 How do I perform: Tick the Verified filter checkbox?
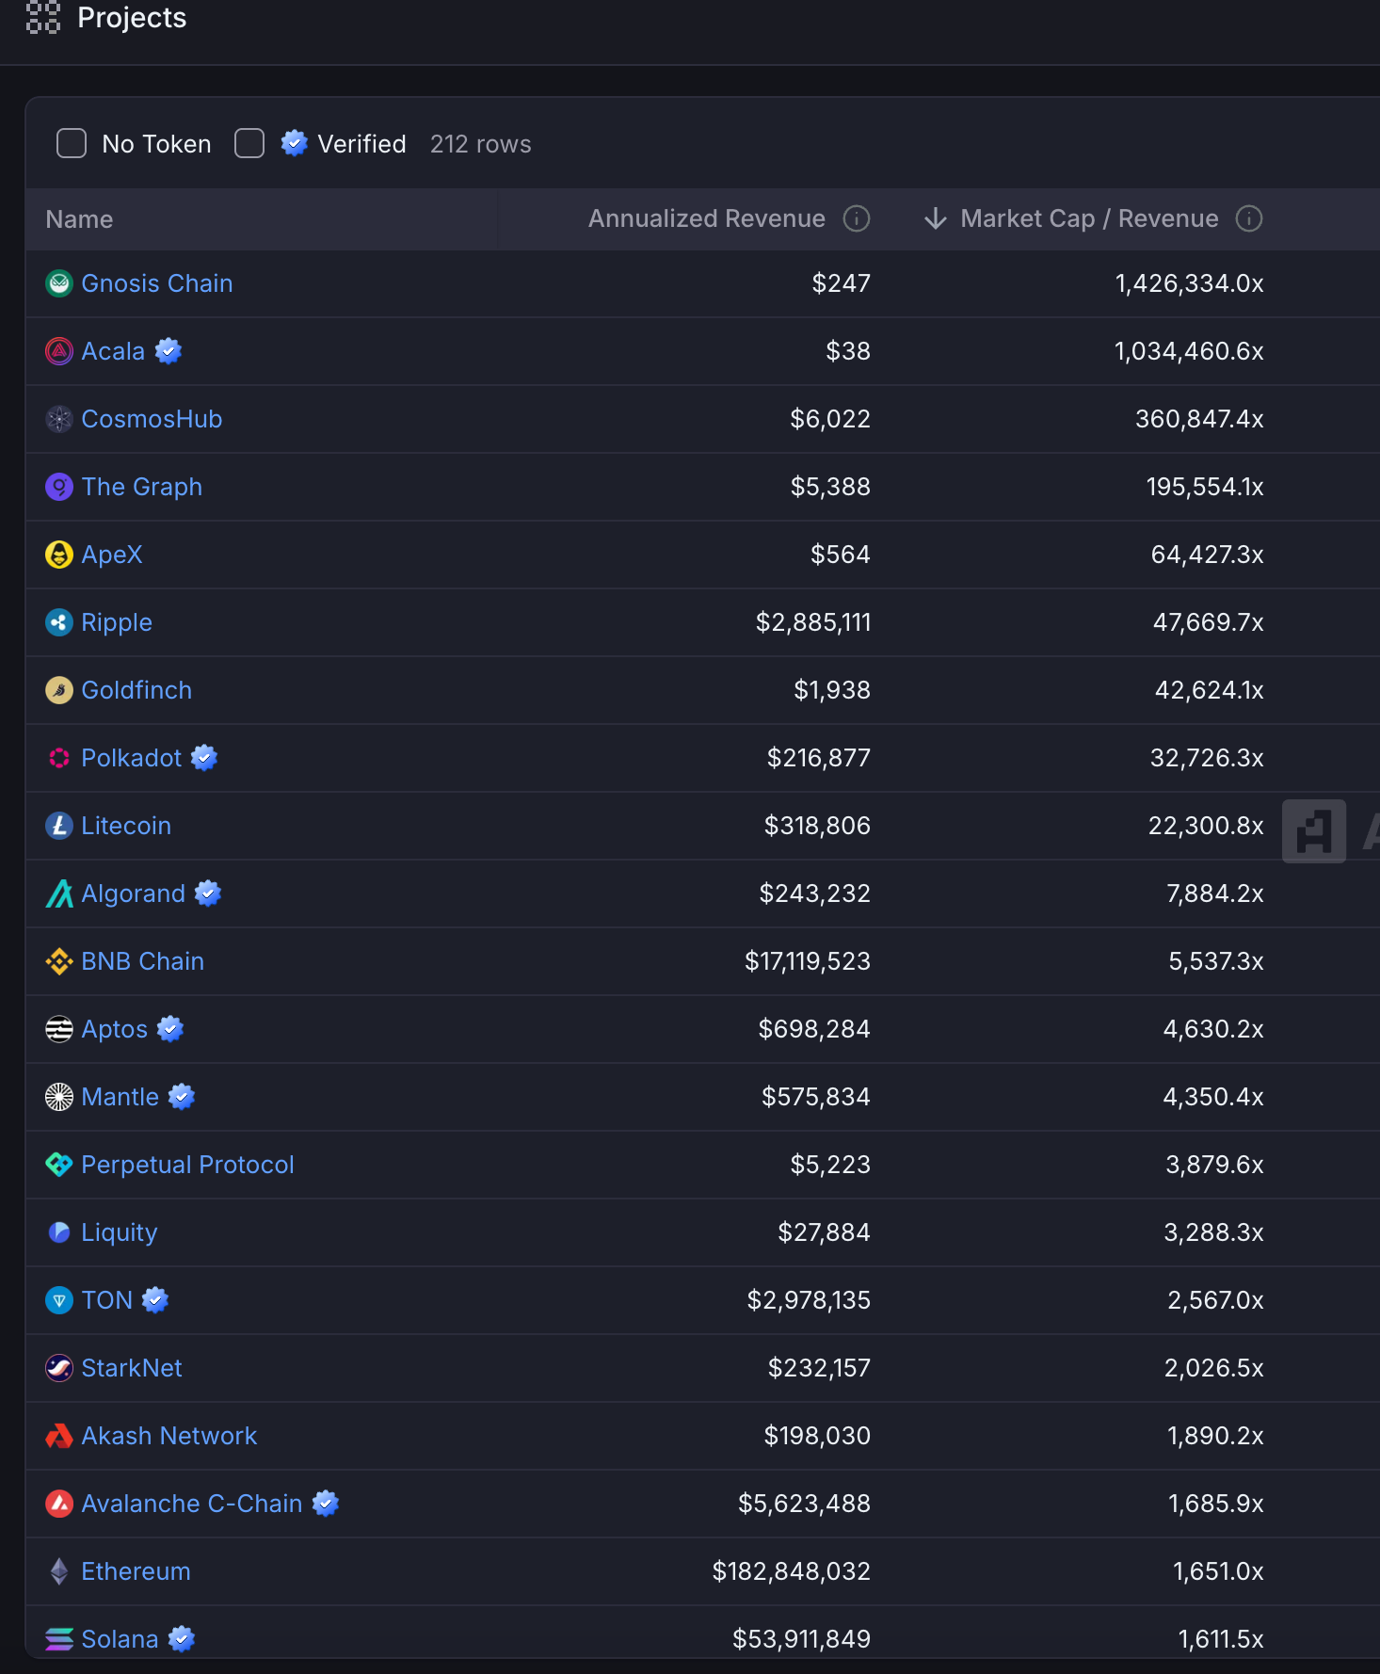pos(249,143)
